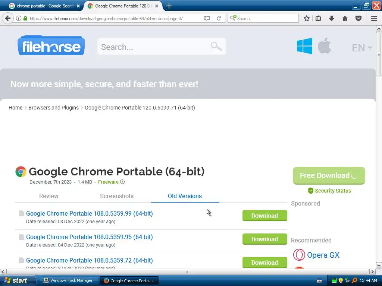The height and width of the screenshot is (286, 382).
Task: Select the Old Versions tab
Action: click(x=185, y=196)
